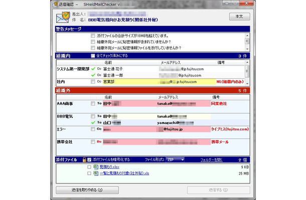Click the green checkmark for 富士通 一郎
The height and width of the screenshot is (200, 306).
93,75
